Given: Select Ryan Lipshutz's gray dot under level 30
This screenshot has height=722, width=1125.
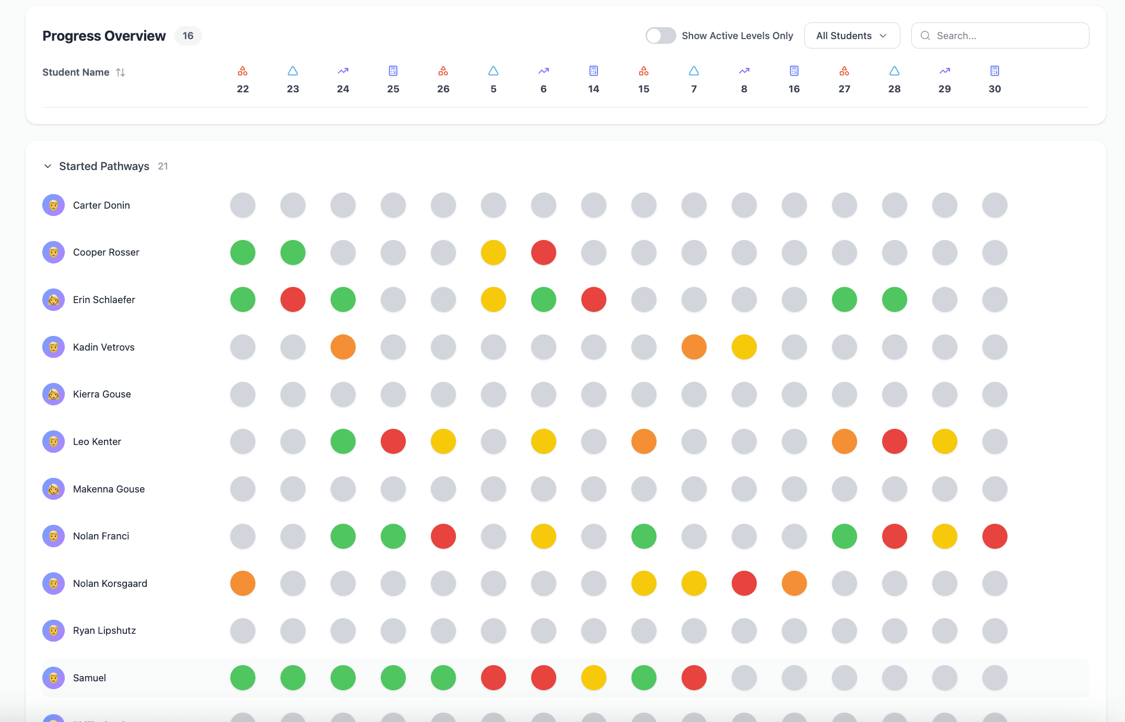Looking at the screenshot, I should pos(995,631).
